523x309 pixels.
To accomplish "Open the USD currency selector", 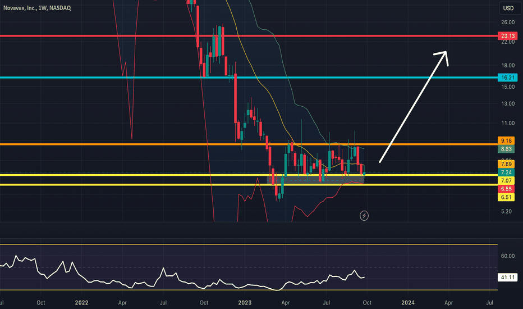I will (x=508, y=8).
